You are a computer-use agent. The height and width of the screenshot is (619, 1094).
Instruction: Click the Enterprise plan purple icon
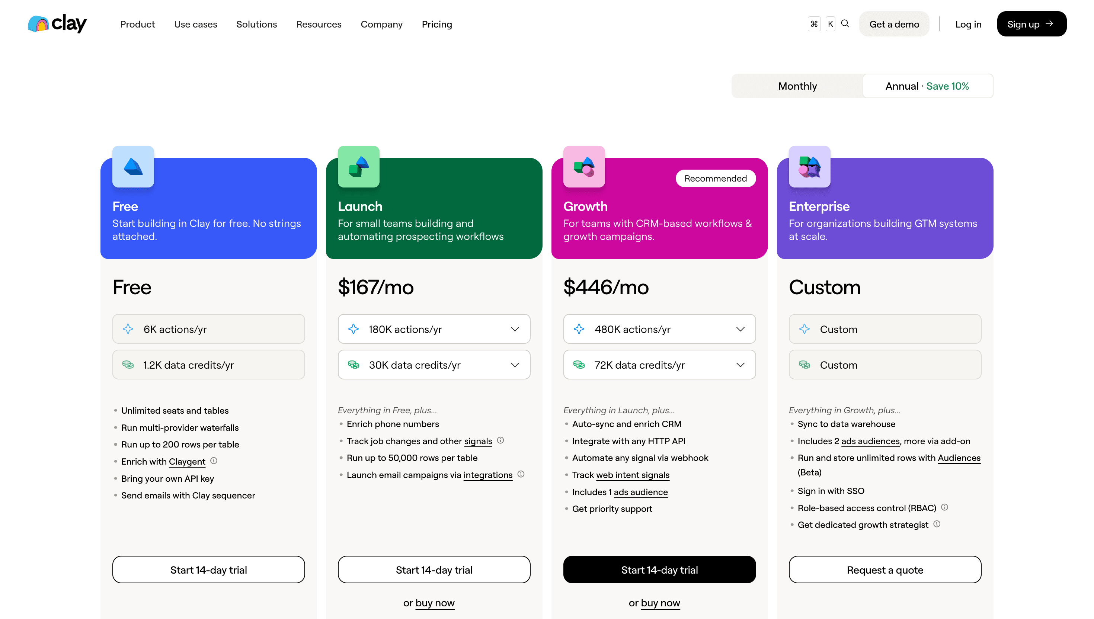click(809, 166)
